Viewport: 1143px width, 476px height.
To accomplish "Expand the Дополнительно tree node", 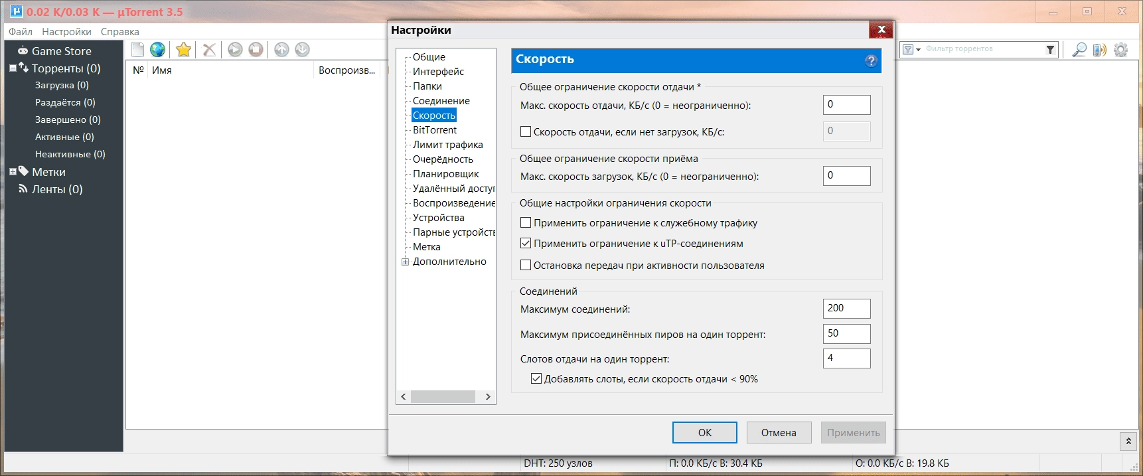I will (405, 262).
